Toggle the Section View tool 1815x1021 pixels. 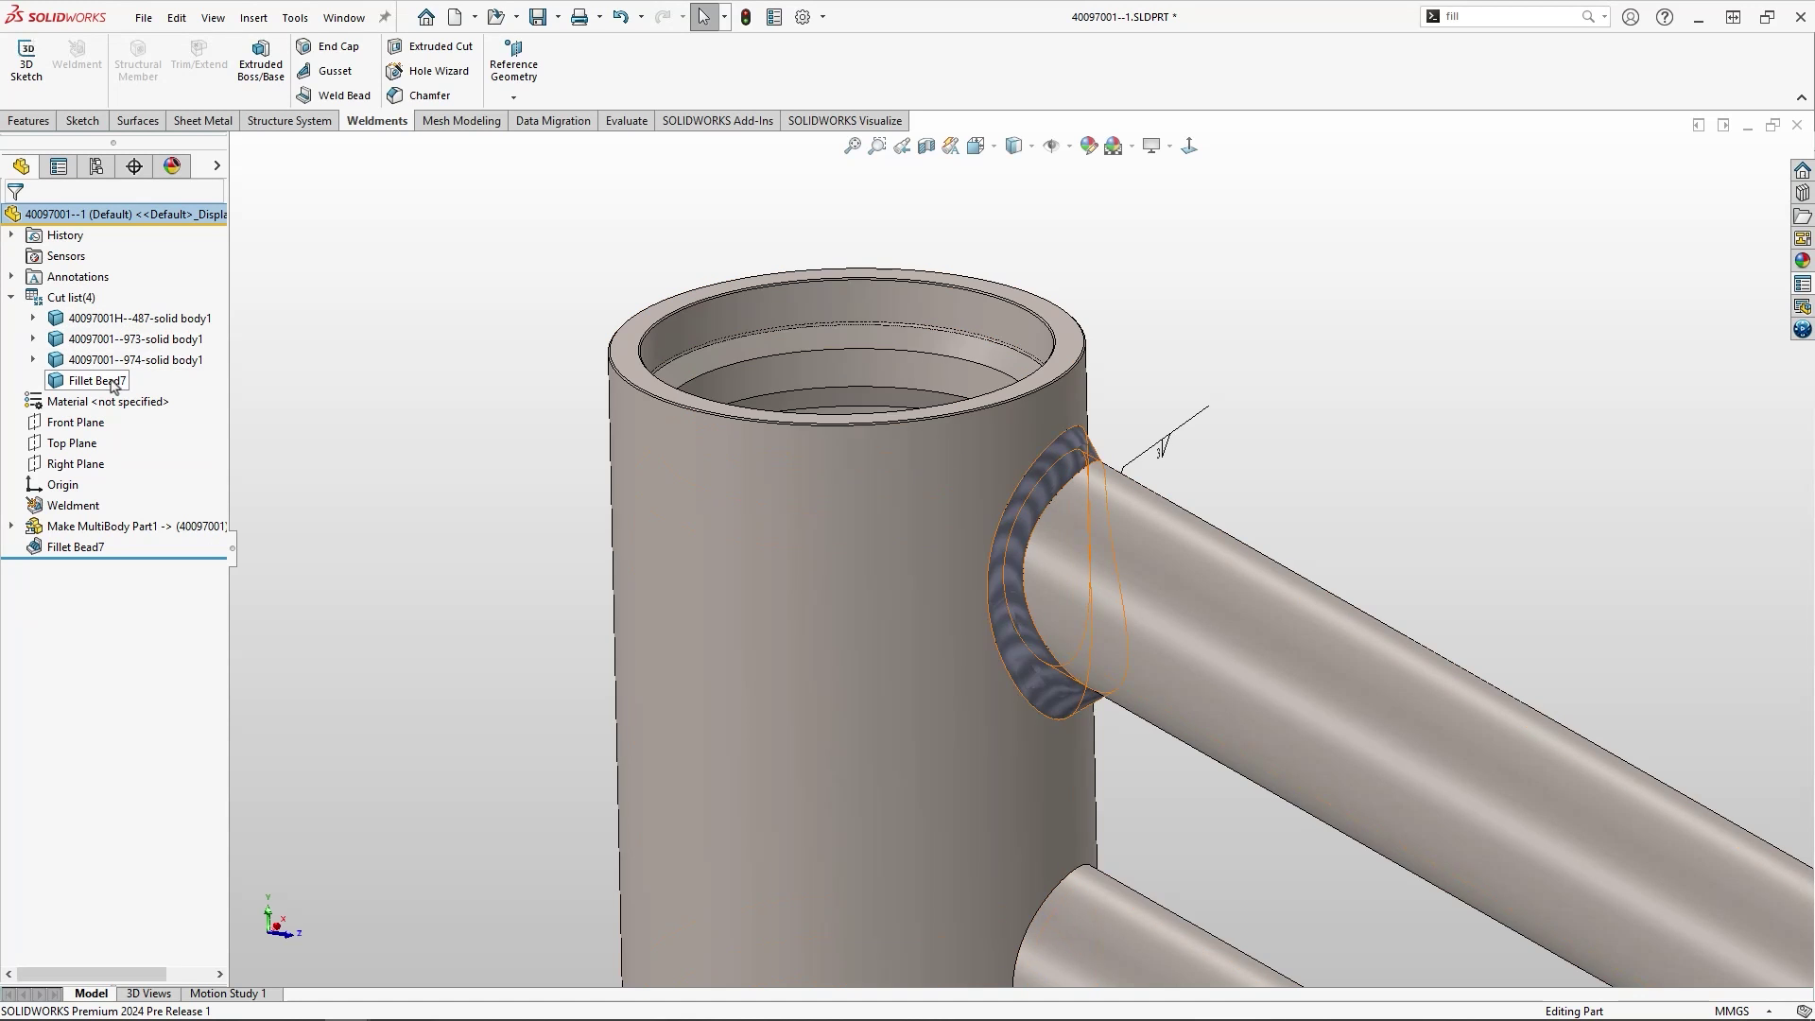[925, 146]
